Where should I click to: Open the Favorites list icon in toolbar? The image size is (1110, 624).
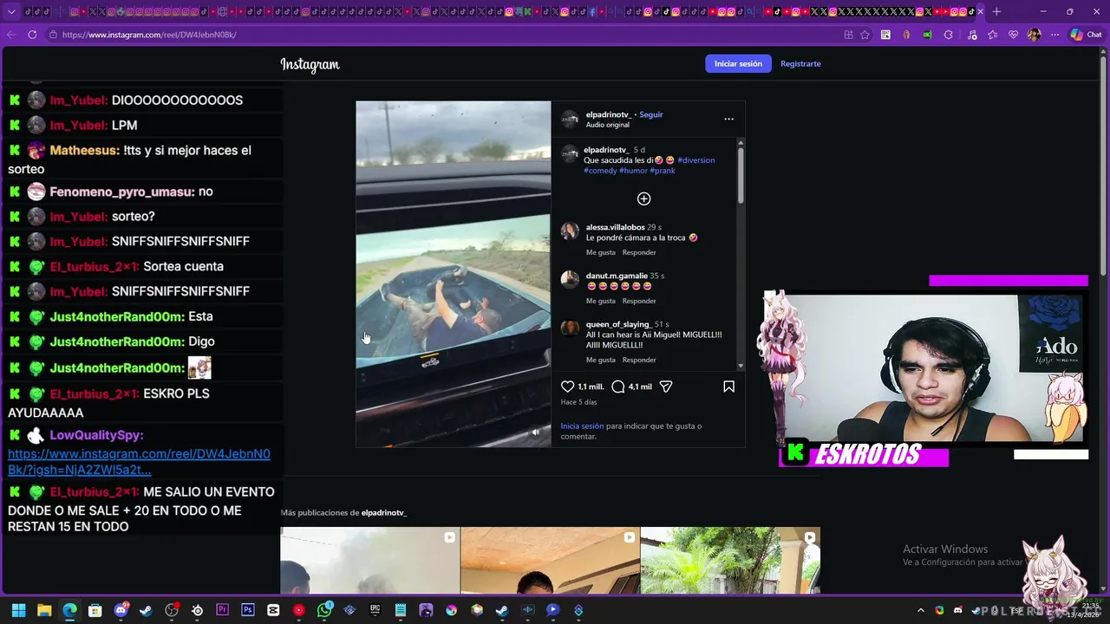(992, 35)
